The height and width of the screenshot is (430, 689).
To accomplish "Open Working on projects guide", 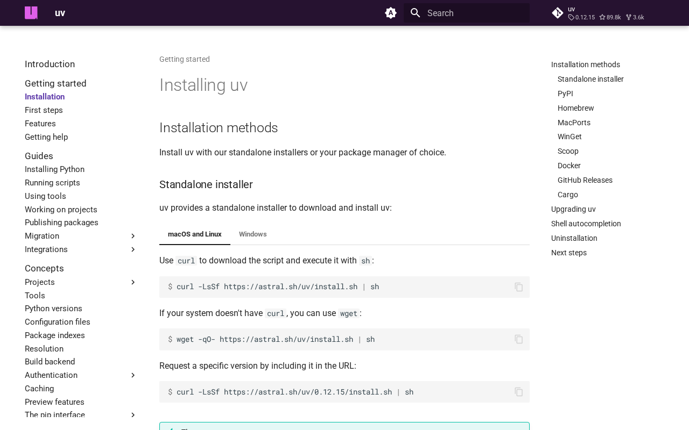I will pos(61,210).
